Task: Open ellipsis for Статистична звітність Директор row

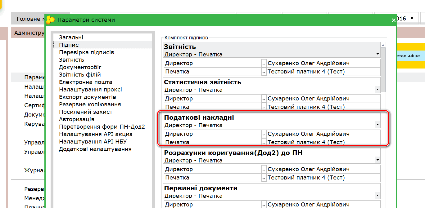Action: click(264, 99)
